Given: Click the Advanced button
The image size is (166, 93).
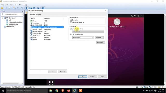Looking at the screenshot, I should [x=101, y=42].
